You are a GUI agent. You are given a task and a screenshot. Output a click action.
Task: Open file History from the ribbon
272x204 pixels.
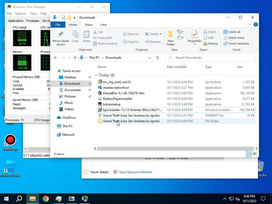pyautogui.click(x=211, y=44)
